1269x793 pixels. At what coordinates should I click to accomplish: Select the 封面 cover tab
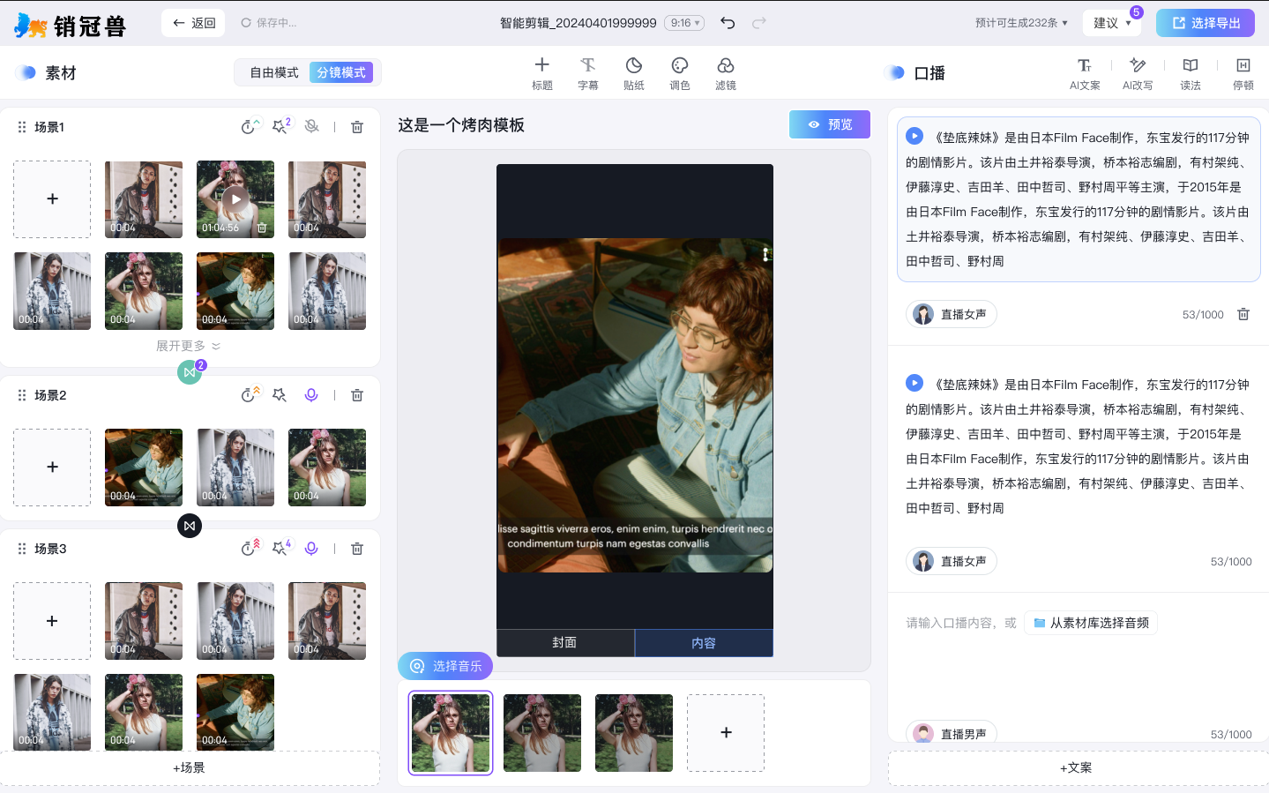point(564,643)
